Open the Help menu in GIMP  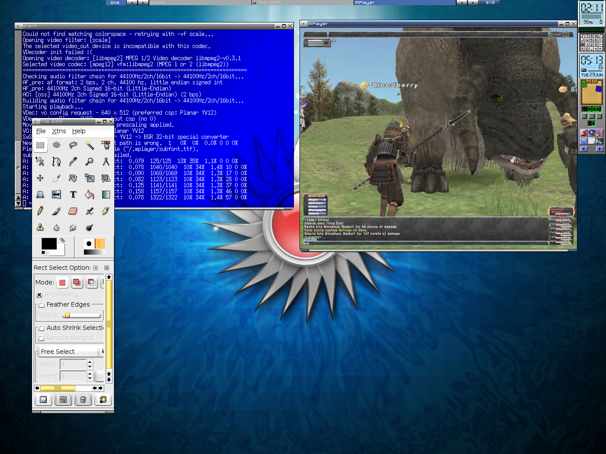coord(79,131)
